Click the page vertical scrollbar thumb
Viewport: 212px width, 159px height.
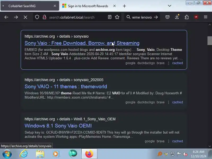click(x=210, y=41)
